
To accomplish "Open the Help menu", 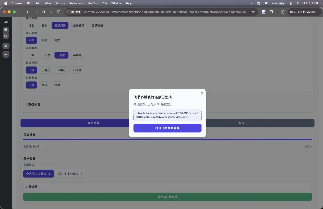I will [129, 4].
